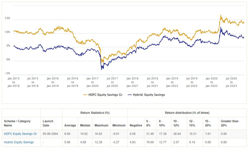Click the Jul 2016 to Jul 2019 axis label
Viewport: 249px width, 150px height.
point(73,82)
